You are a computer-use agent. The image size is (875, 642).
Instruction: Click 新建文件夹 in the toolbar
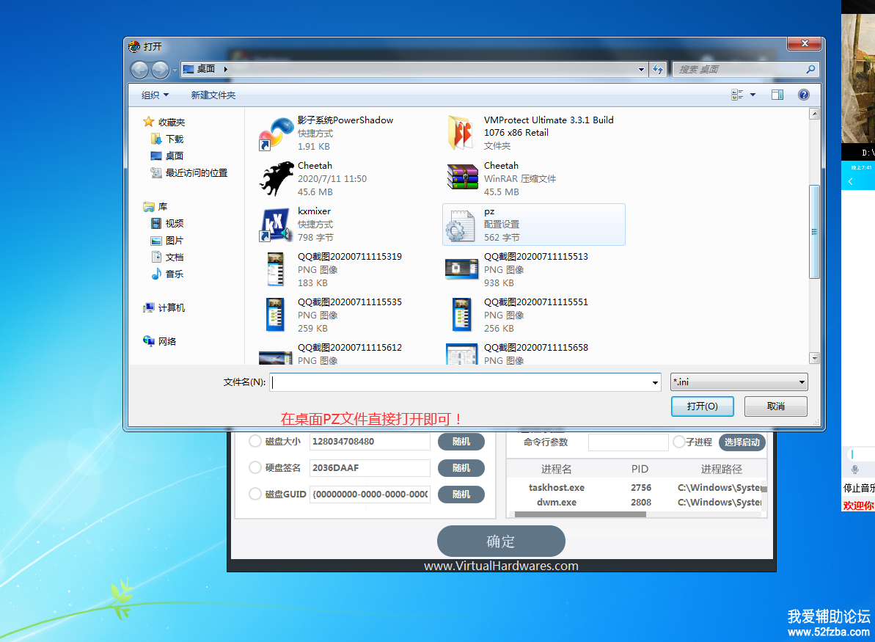tap(213, 95)
